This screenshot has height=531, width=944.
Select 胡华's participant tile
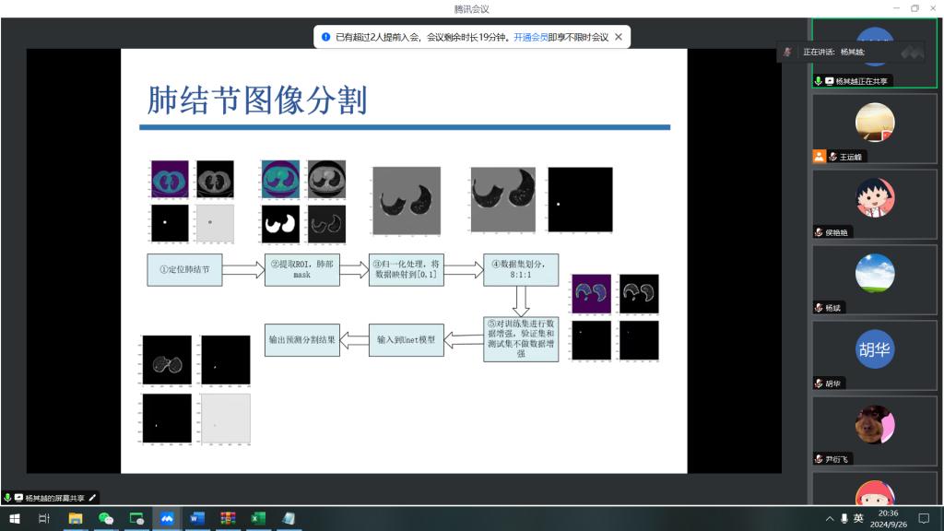point(874,349)
